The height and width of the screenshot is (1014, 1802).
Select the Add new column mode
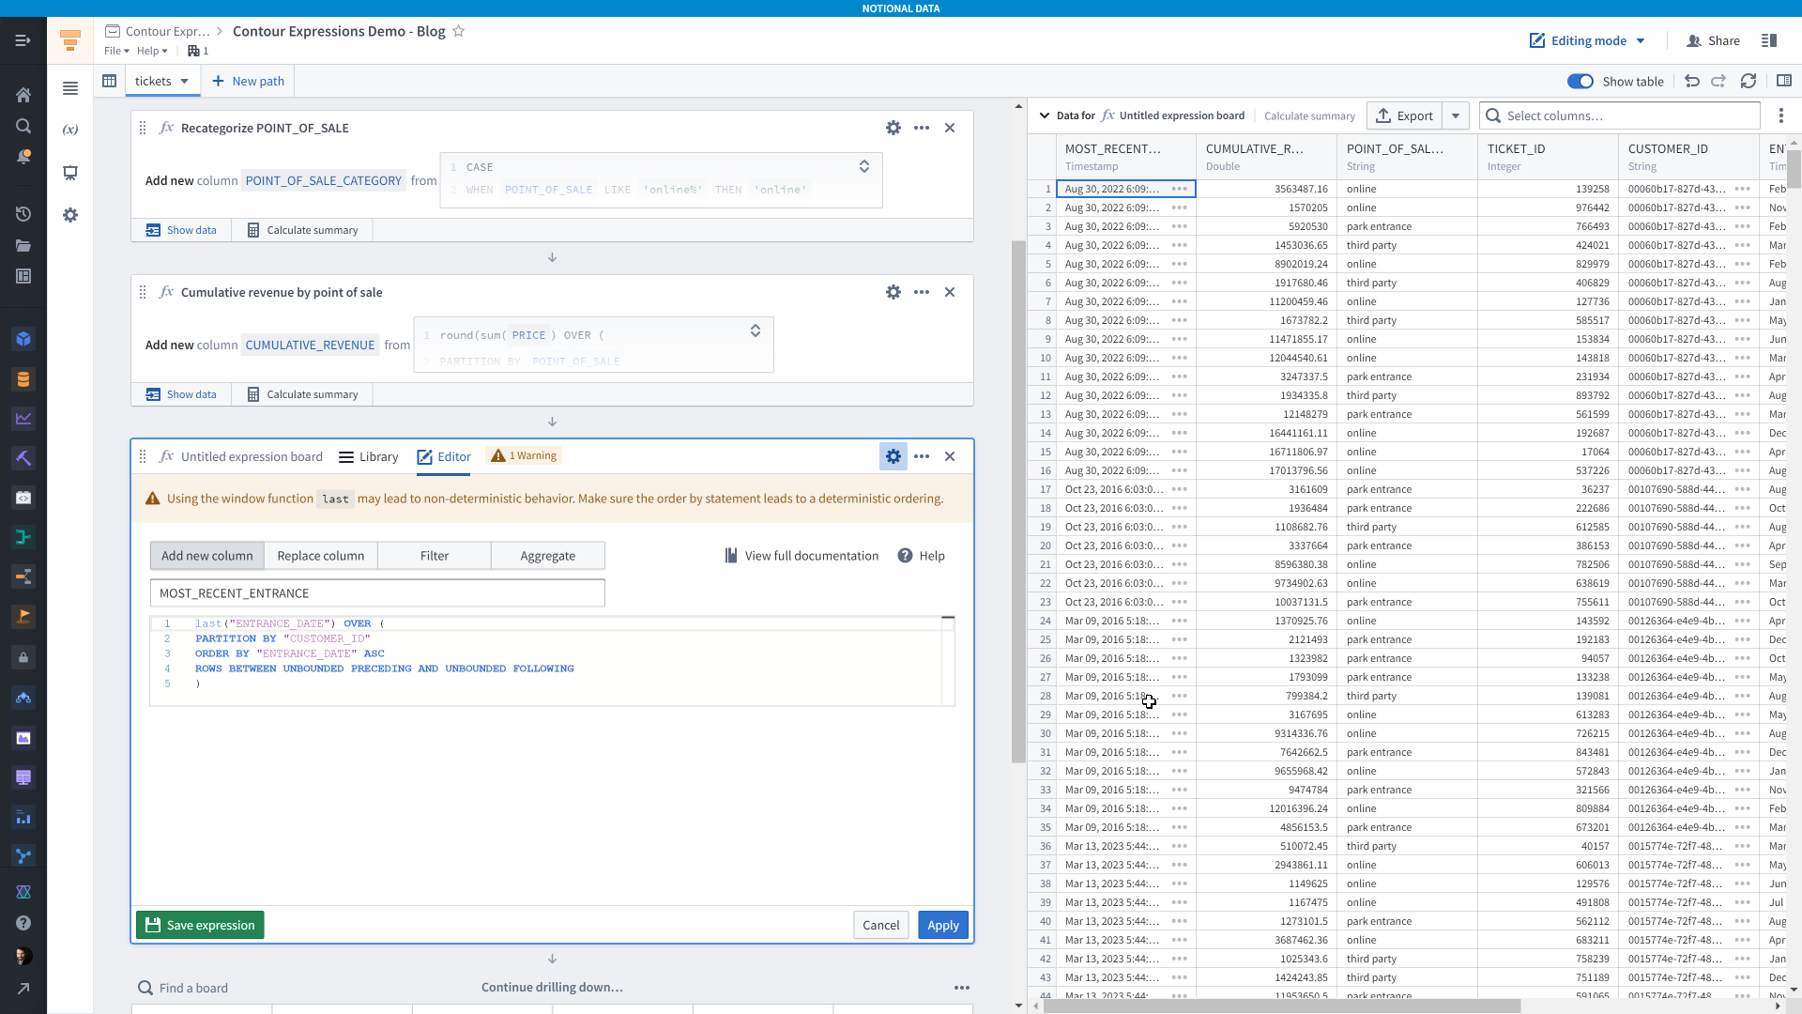tap(207, 556)
